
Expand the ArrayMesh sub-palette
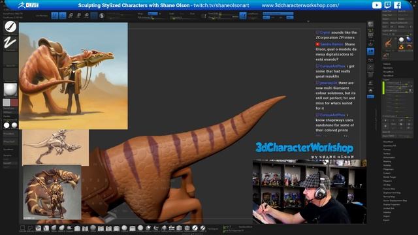[x=389, y=72]
